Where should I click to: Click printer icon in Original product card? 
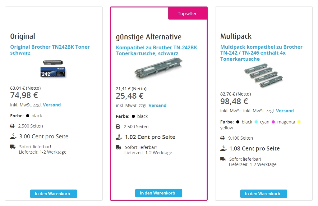pos(12,126)
